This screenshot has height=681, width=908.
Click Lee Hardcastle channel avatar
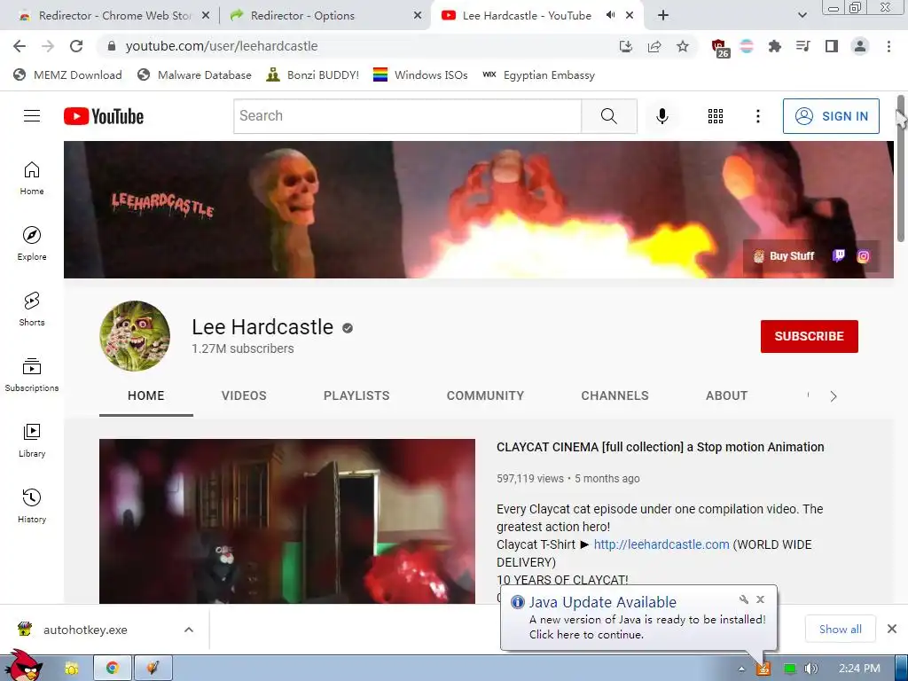coord(135,336)
